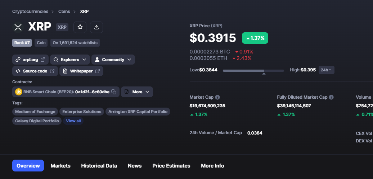The image size is (373, 179).
Task: Click the xrpl.org chain link icon
Action: point(18,60)
